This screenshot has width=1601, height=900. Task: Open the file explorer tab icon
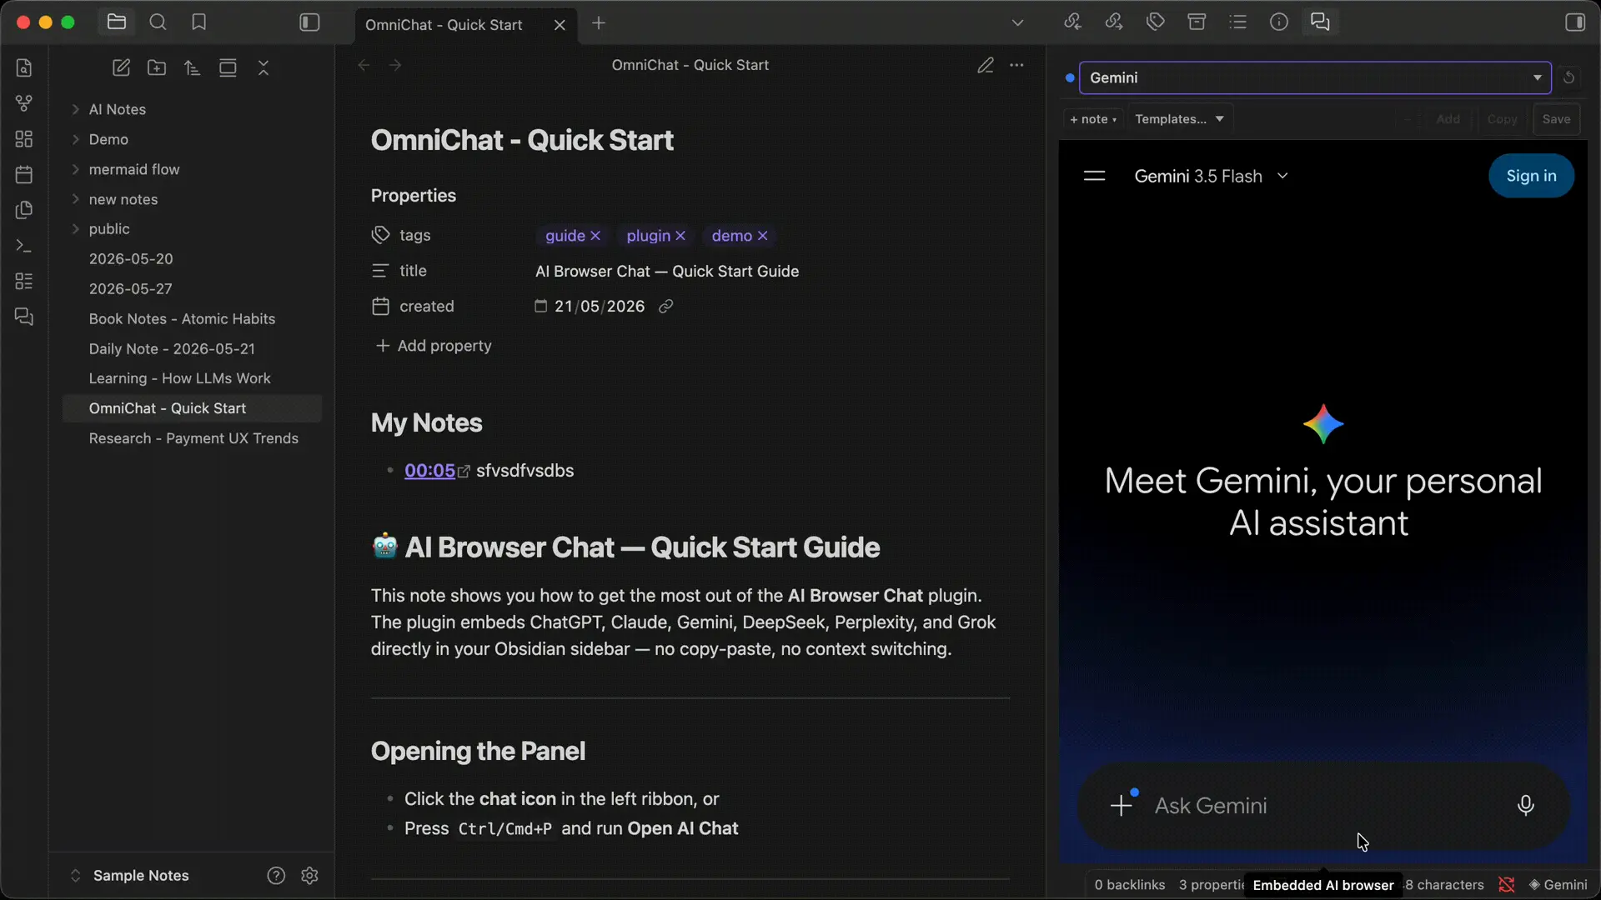pyautogui.click(x=117, y=22)
